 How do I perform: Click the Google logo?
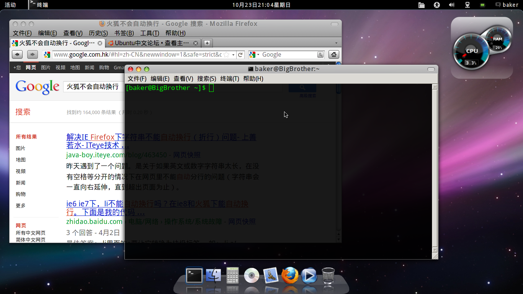coord(37,87)
